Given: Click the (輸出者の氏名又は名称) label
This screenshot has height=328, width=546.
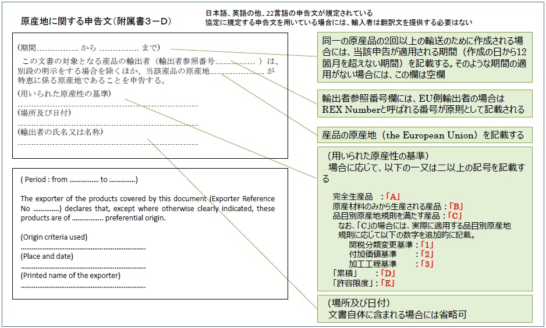Looking at the screenshot, I should coord(61,132).
